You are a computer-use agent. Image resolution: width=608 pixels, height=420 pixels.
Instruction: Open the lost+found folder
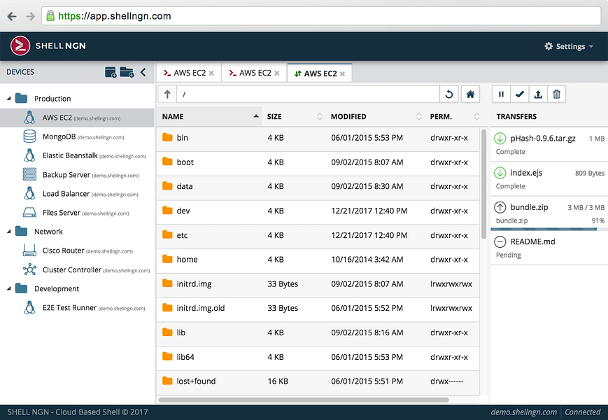click(318, 381)
